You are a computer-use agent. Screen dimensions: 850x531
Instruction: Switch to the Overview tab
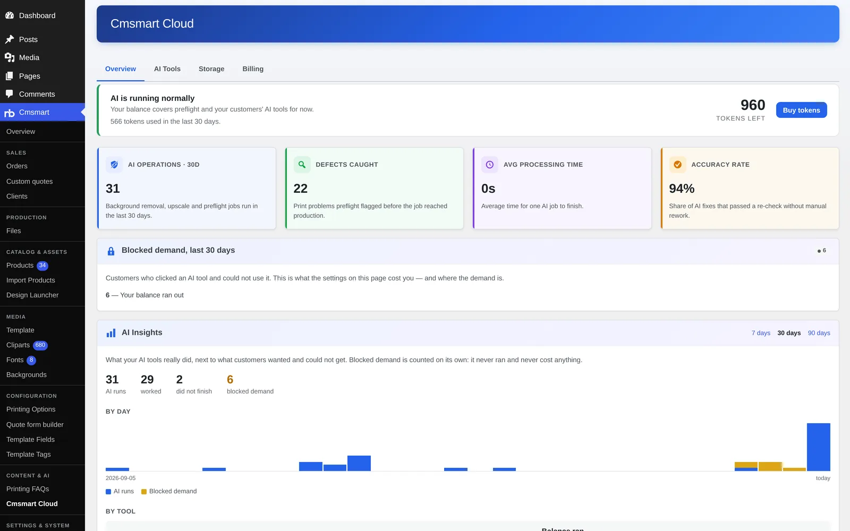click(x=121, y=69)
